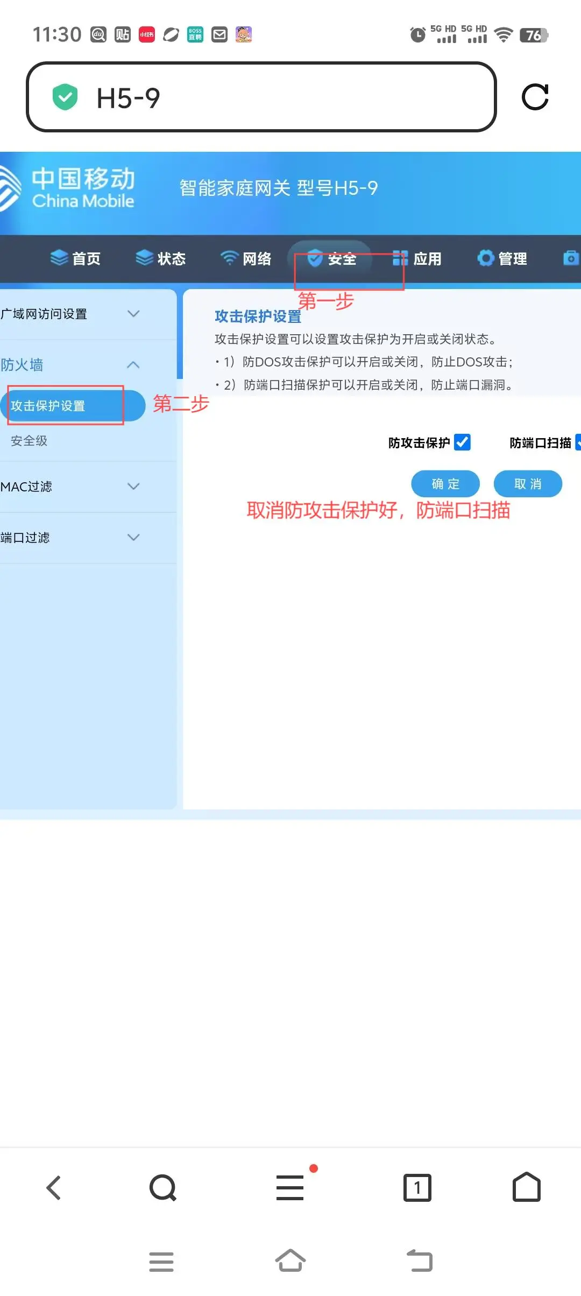Viewport: 581px width, 1296px height.
Task: Open the browser menu icon
Action: click(x=290, y=1187)
